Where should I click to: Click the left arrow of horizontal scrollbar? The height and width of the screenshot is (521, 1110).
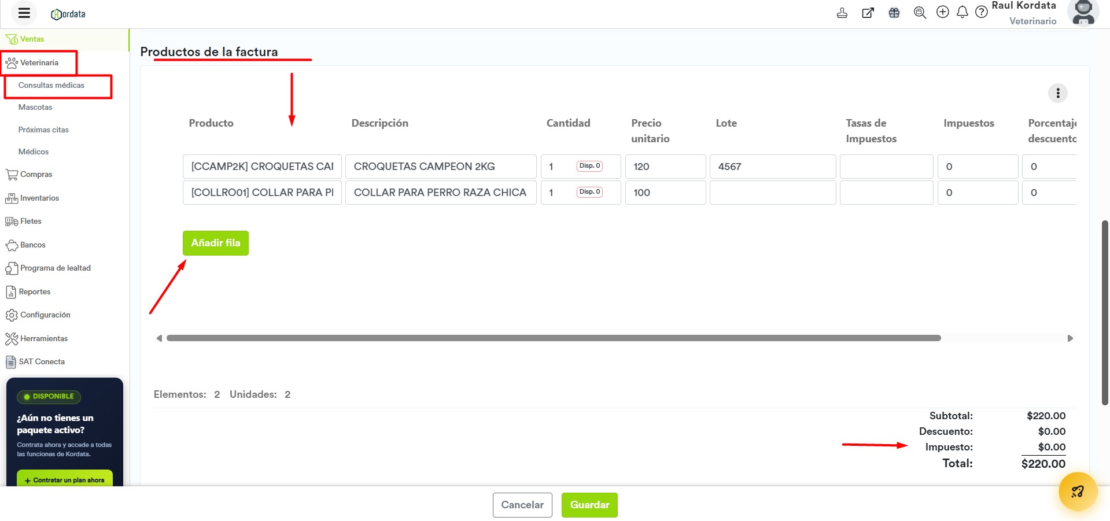click(x=159, y=338)
